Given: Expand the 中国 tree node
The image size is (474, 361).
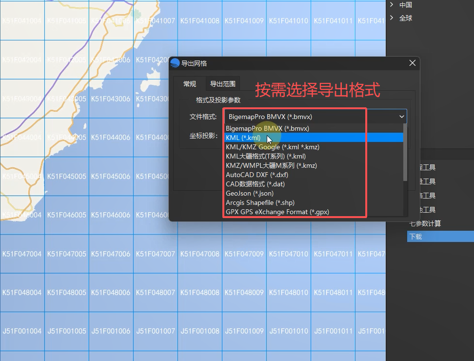Looking at the screenshot, I should click(392, 4).
